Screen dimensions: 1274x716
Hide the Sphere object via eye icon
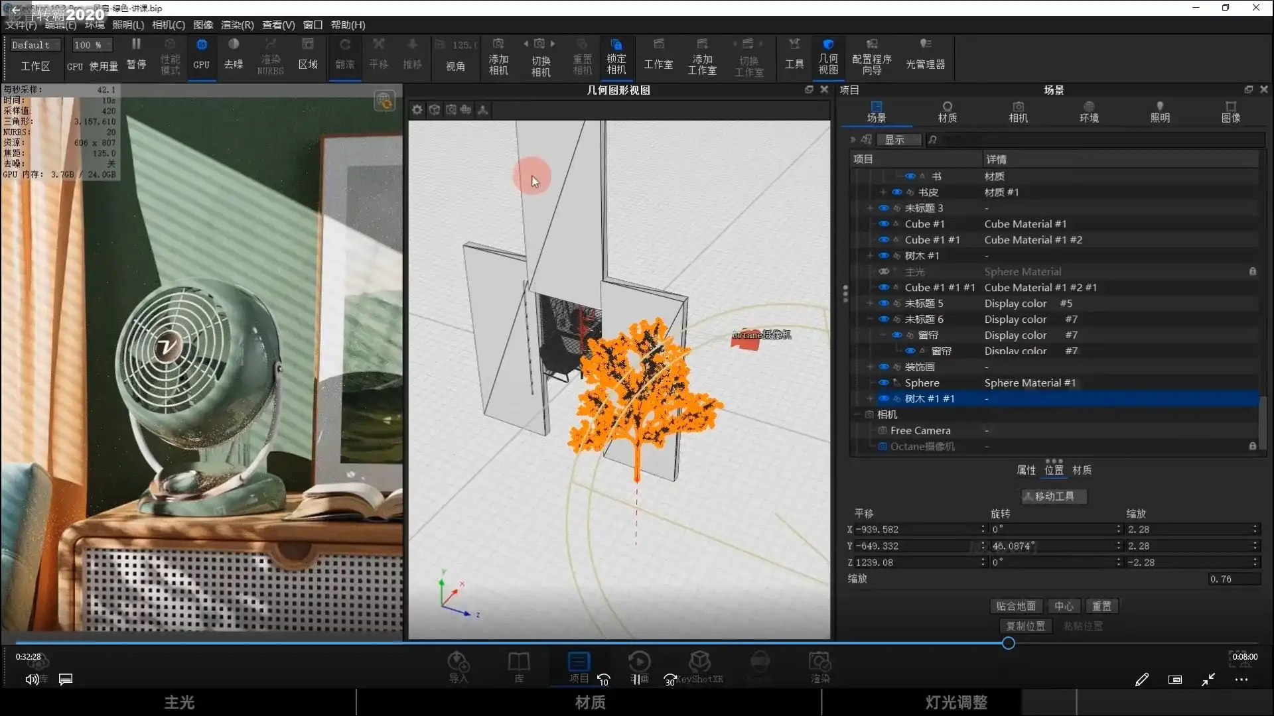click(884, 383)
